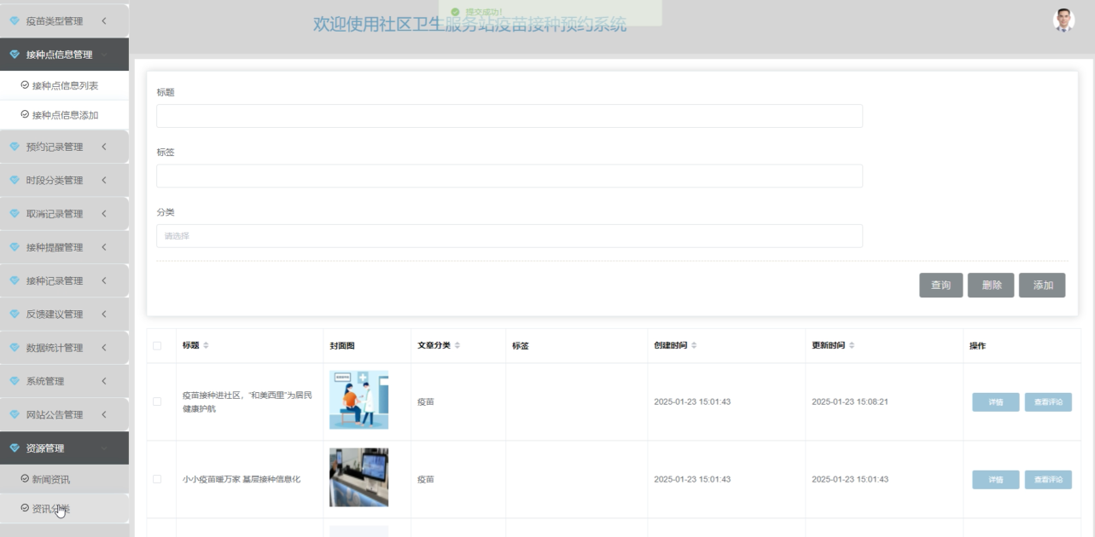
Task: Expand 反馈建议管理 chevron
Action: pyautogui.click(x=103, y=314)
